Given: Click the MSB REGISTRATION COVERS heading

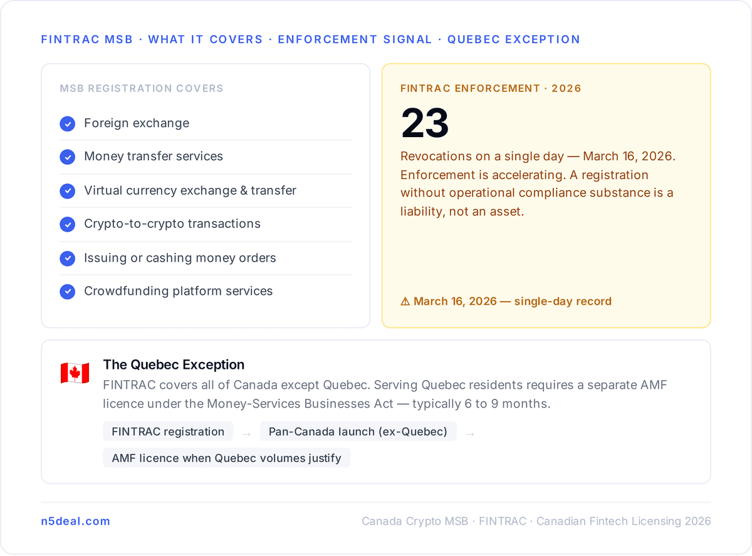Looking at the screenshot, I should [x=142, y=89].
